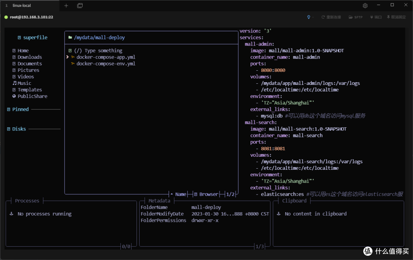Click the Name sort indicator arrow

(172, 194)
